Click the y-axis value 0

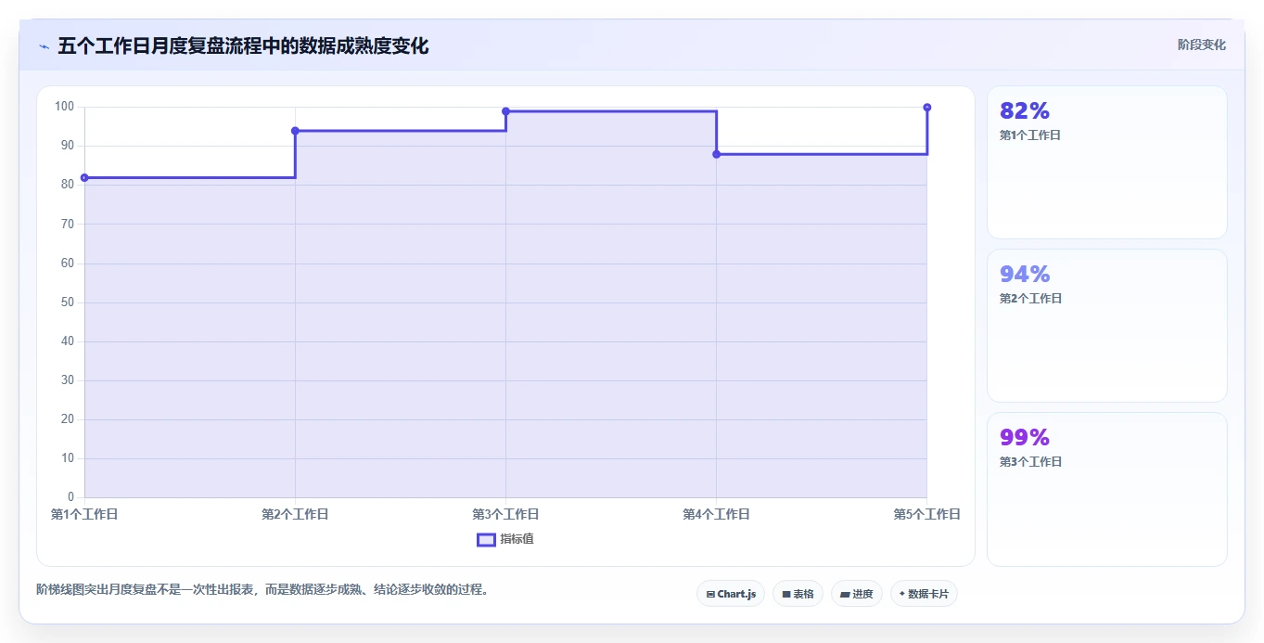[x=70, y=497]
